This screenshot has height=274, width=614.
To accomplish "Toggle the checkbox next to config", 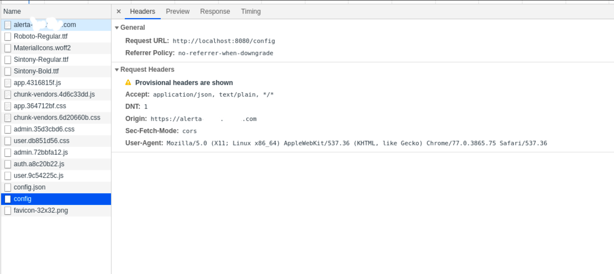I will tap(7, 198).
